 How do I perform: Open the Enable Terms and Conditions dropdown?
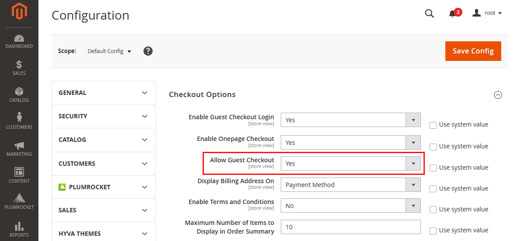tap(351, 206)
